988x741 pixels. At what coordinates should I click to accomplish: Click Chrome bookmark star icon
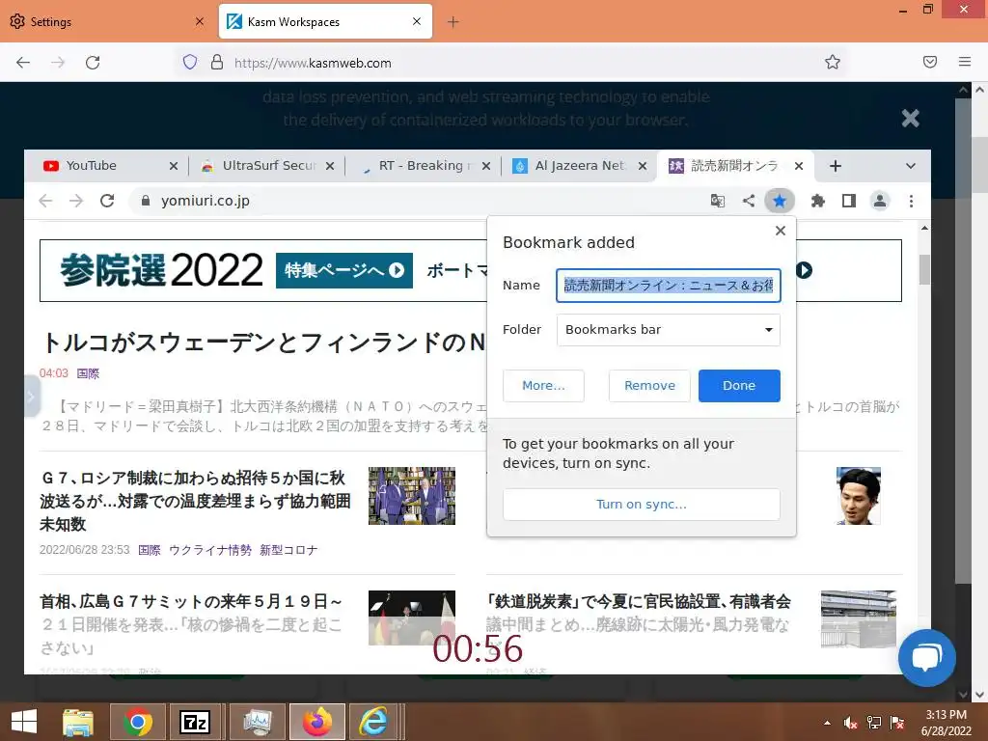[780, 201]
